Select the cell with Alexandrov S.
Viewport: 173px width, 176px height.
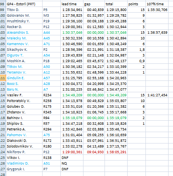[24, 33]
